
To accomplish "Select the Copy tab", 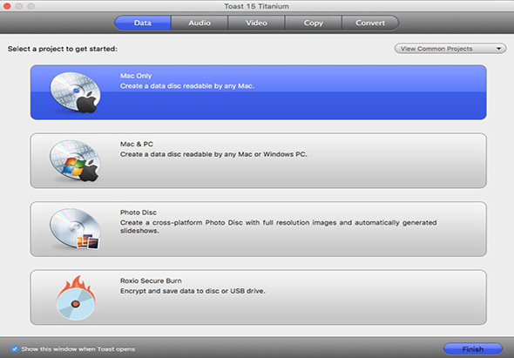I will coord(314,23).
